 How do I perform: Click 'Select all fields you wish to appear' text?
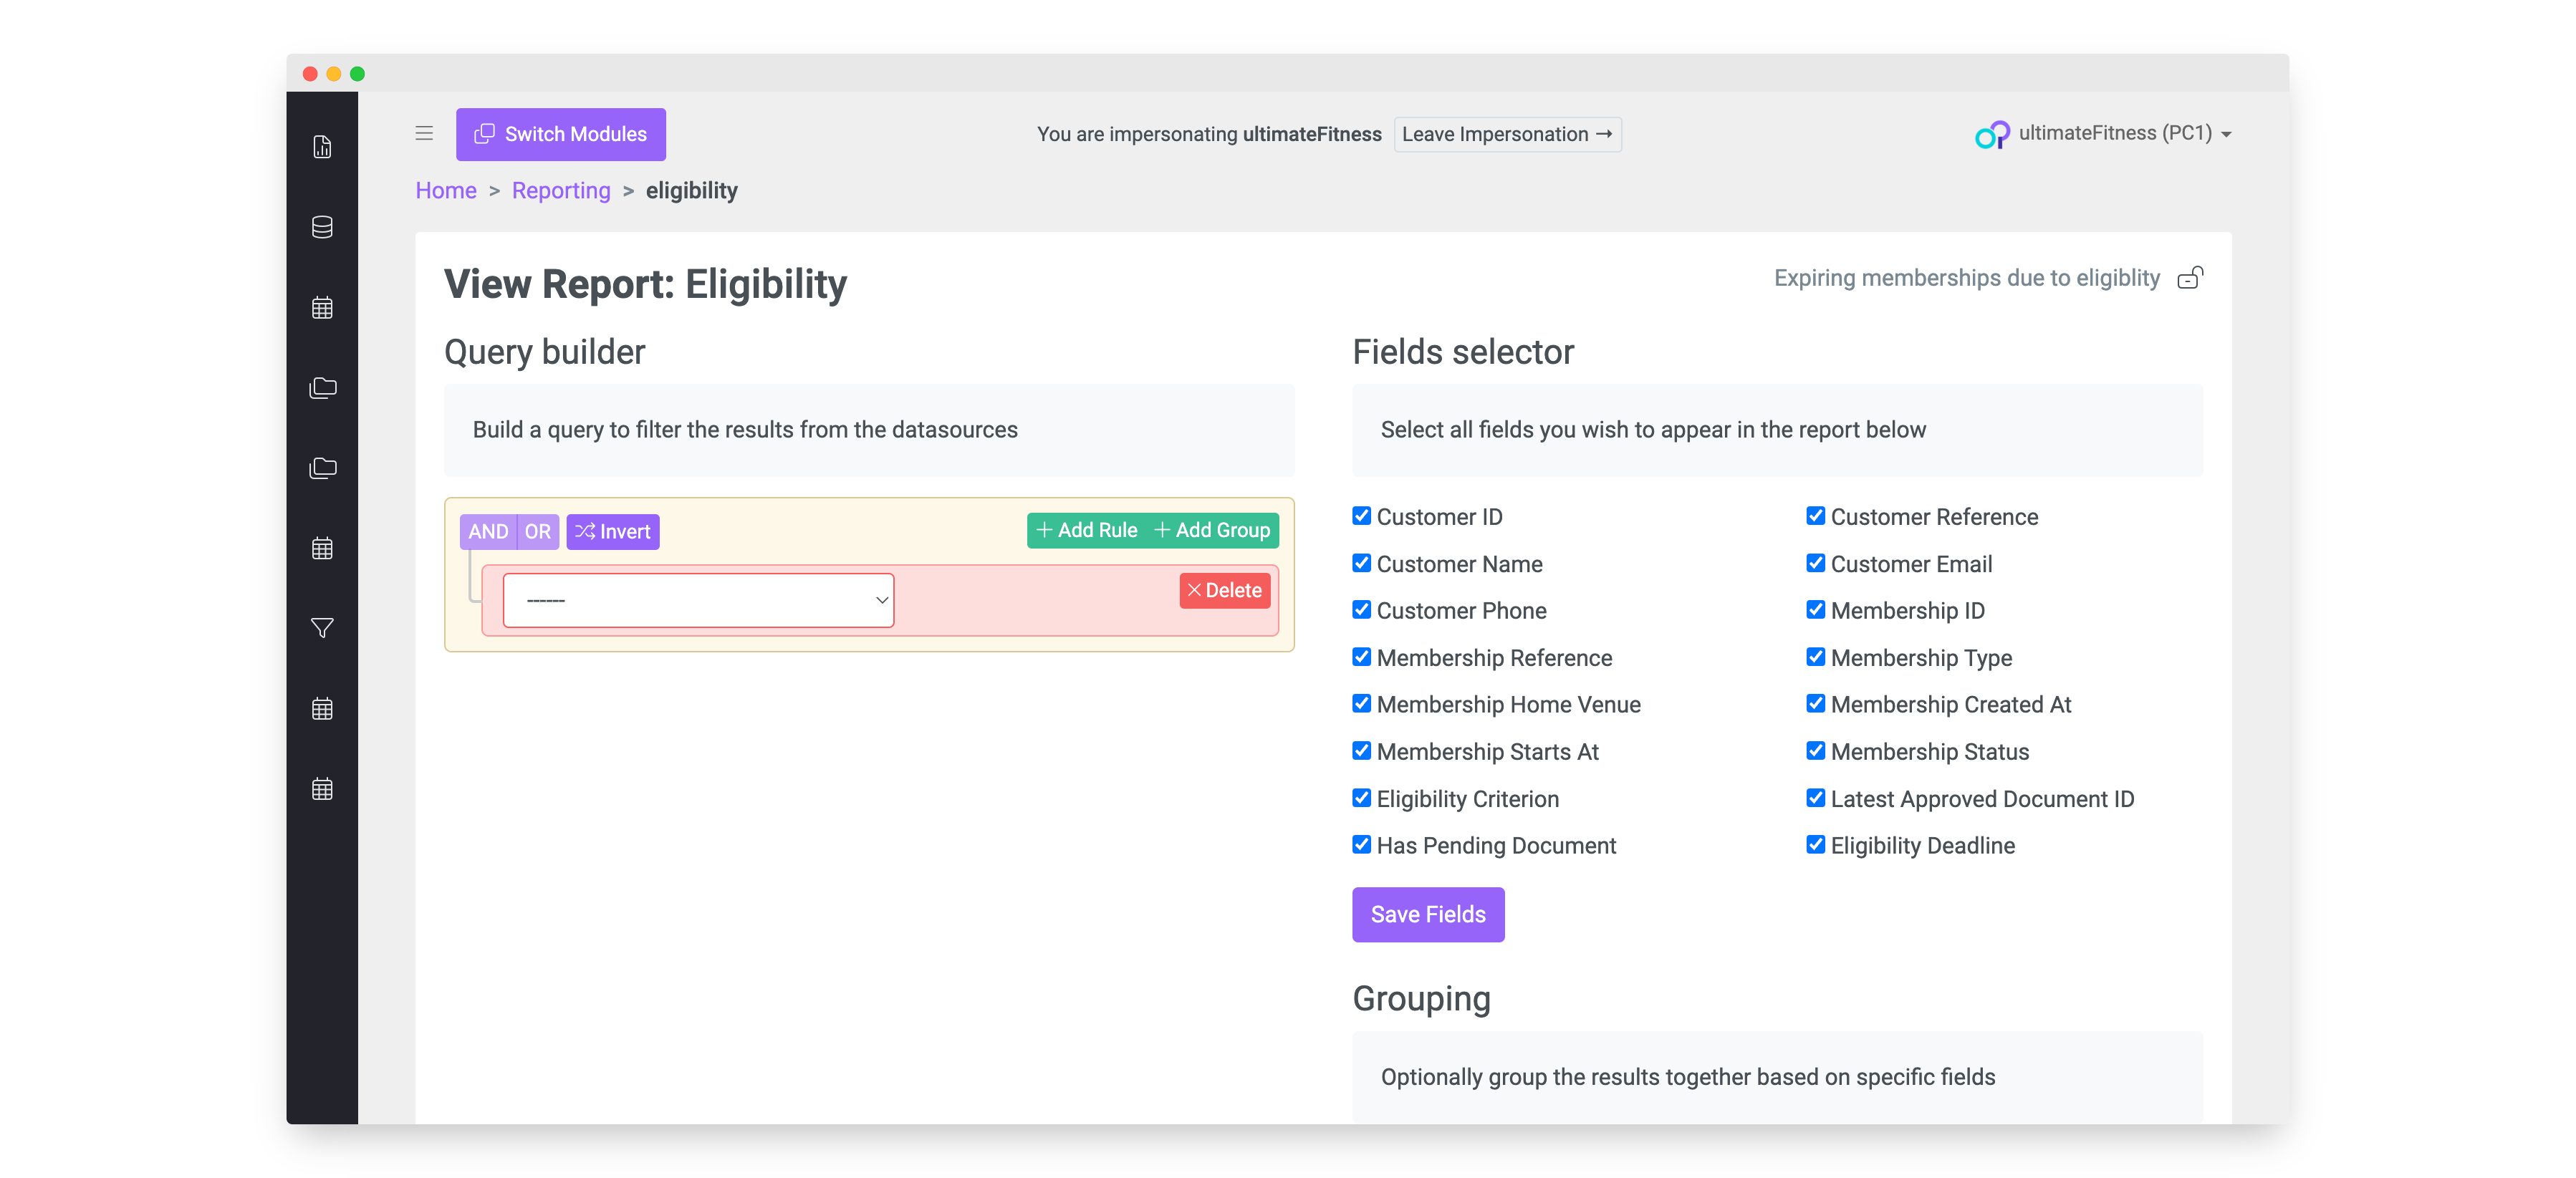tap(1653, 430)
